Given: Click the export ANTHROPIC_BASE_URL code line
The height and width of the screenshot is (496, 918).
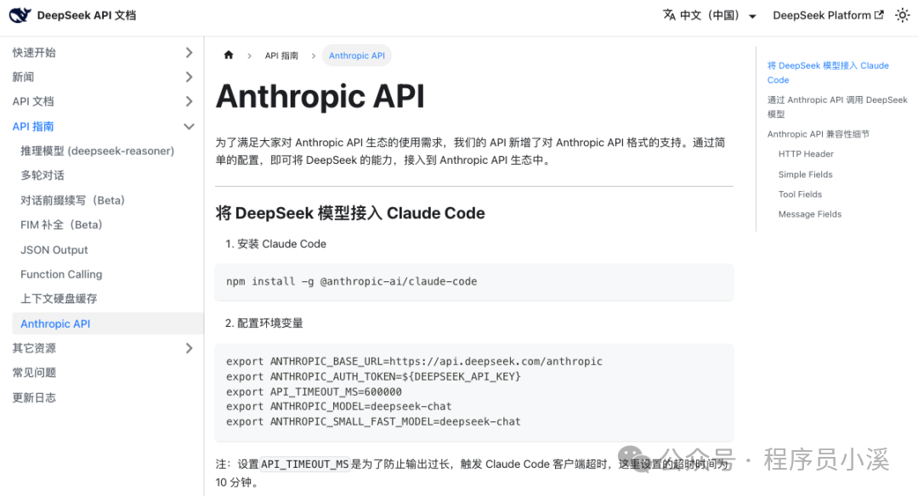Looking at the screenshot, I should pyautogui.click(x=414, y=362).
